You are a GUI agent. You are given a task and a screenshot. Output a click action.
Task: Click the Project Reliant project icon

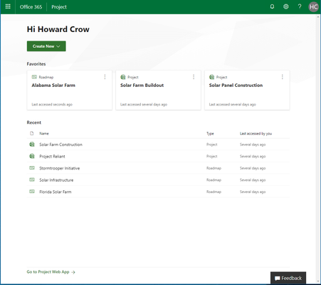[32, 156]
